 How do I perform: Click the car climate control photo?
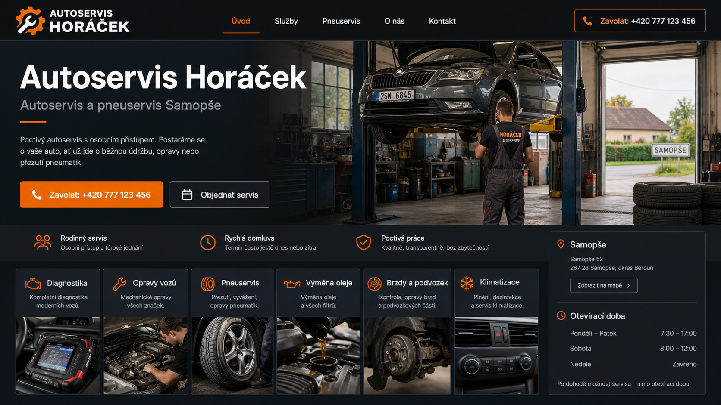[x=496, y=356]
